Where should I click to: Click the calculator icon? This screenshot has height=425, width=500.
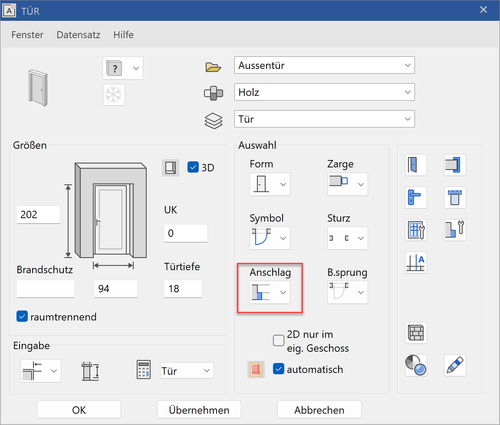[144, 370]
